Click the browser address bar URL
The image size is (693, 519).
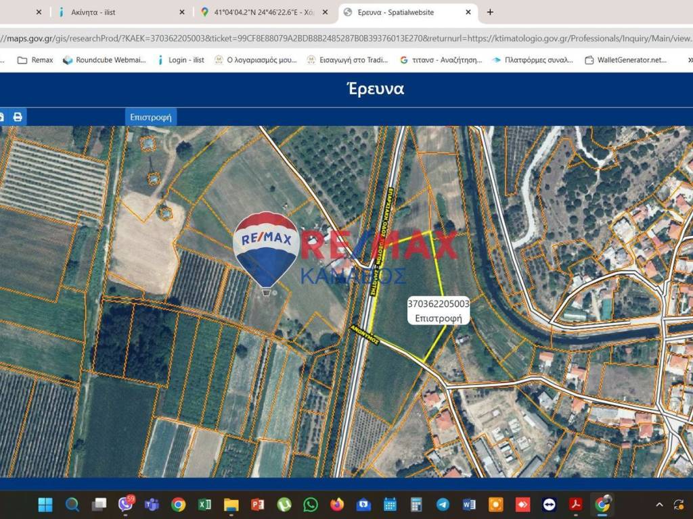click(x=338, y=39)
